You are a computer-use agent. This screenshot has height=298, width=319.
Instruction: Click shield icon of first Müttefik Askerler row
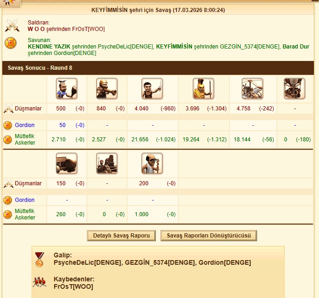pyautogui.click(x=8, y=140)
